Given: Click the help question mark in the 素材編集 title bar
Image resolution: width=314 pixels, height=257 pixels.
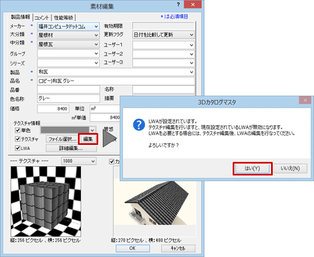Looking at the screenshot, I should tap(178, 5).
